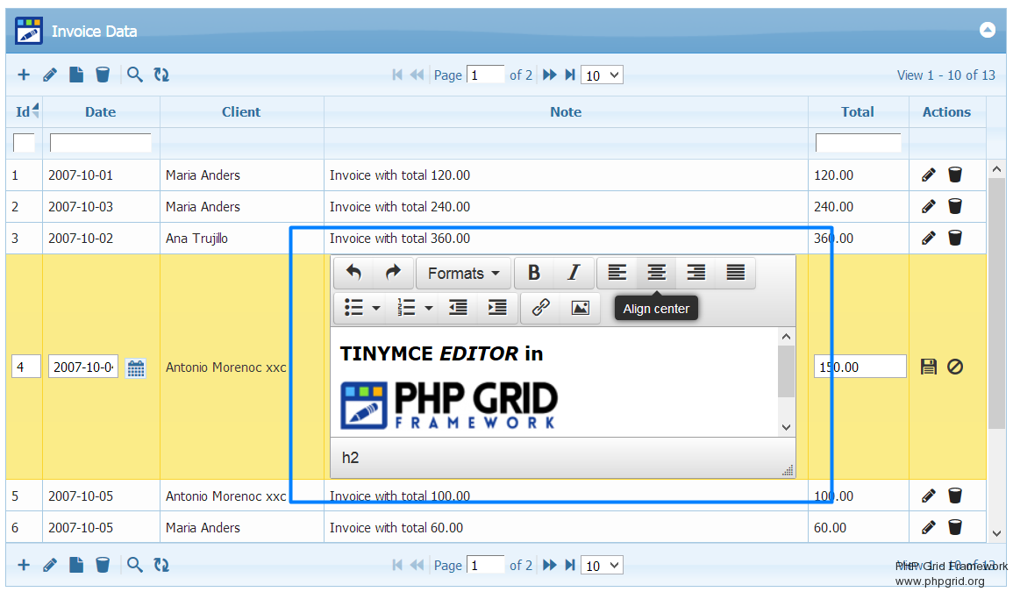The image size is (1013, 592).
Task: Go to next page in top pager
Action: point(550,75)
